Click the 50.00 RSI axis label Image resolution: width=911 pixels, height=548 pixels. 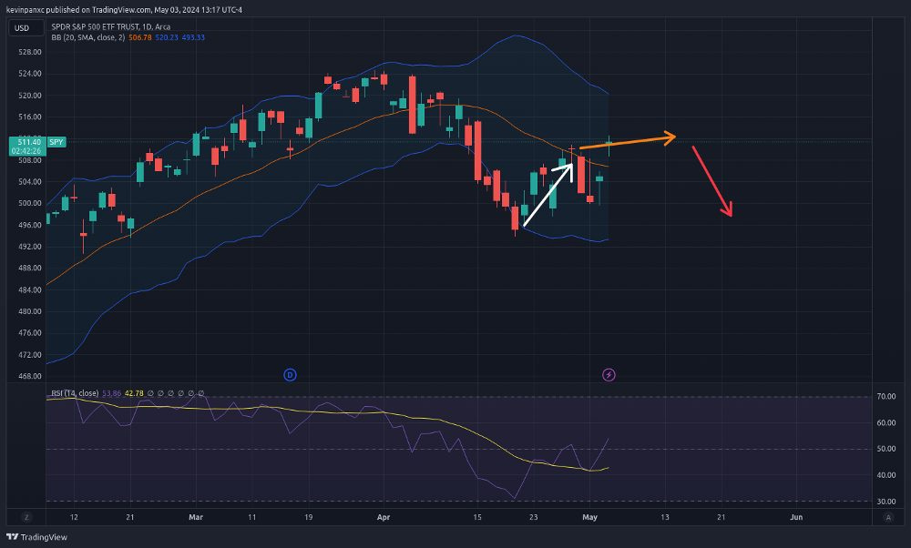886,449
